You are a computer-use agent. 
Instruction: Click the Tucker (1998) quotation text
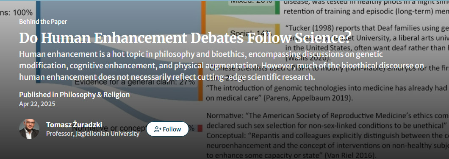pos(367,42)
